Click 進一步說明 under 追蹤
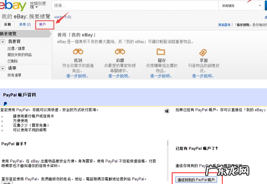 [119, 76]
